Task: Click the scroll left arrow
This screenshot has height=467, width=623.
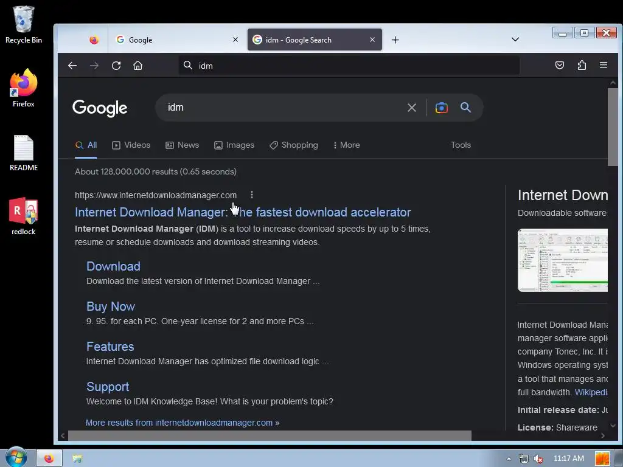Action: click(63, 435)
